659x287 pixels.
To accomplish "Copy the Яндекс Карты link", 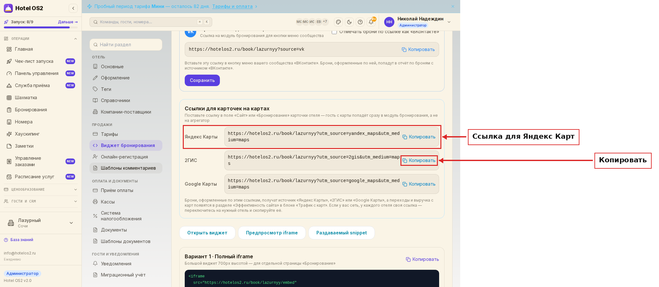I will tap(419, 137).
